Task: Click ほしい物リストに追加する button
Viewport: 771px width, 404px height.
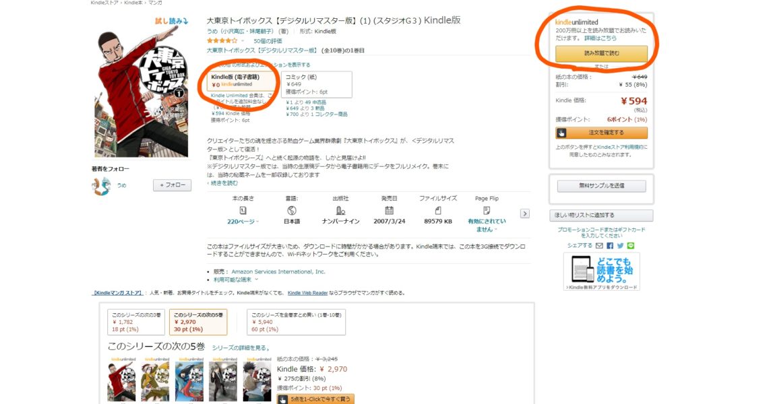Action: [x=601, y=215]
